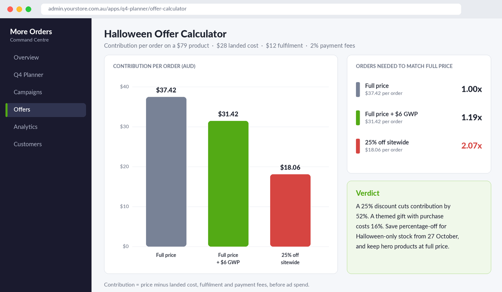Click the Contribution footnote text
Image resolution: width=502 pixels, height=292 pixels.
(x=207, y=285)
